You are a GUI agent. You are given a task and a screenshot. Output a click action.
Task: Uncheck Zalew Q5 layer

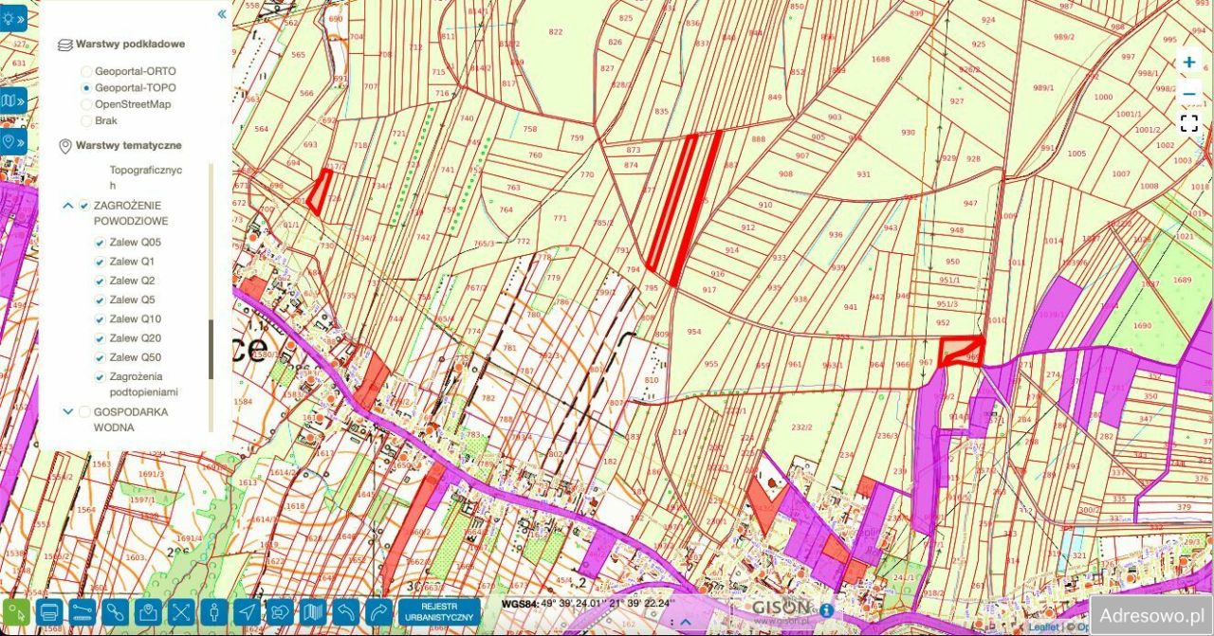[100, 300]
